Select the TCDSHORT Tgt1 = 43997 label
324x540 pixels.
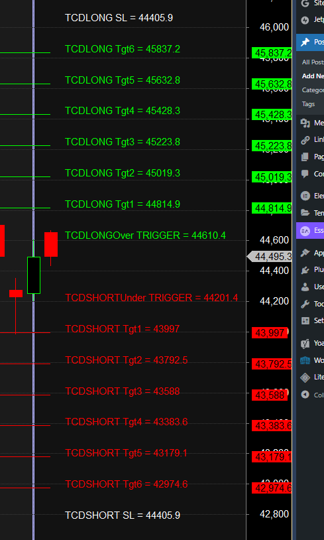pyautogui.click(x=122, y=329)
